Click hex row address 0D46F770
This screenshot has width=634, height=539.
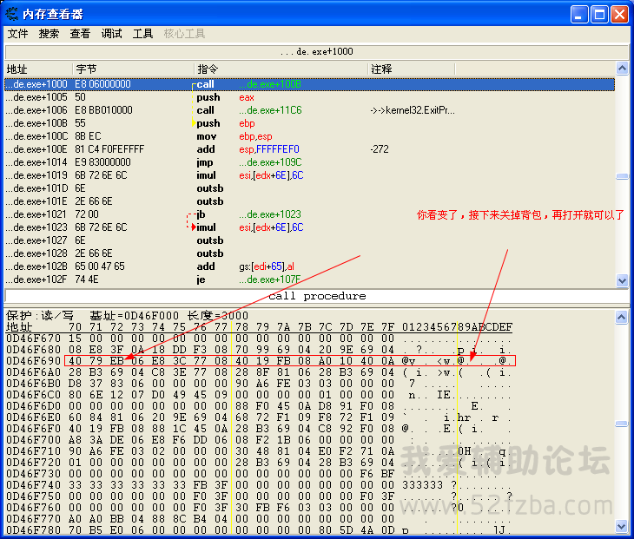[33, 519]
